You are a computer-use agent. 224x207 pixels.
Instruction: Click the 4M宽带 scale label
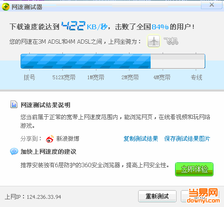pos(162,77)
